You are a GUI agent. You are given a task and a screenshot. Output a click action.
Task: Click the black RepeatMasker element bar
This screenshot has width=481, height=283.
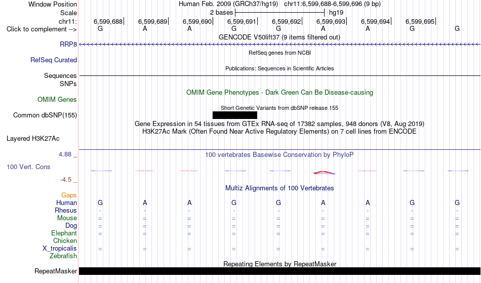pyautogui.click(x=280, y=271)
